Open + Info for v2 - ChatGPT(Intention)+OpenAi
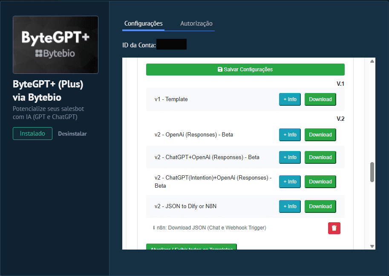 (x=290, y=182)
